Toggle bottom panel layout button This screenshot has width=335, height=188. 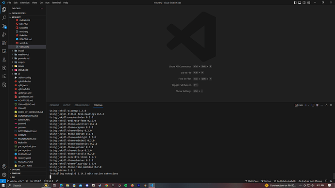pyautogui.click(x=300, y=2)
